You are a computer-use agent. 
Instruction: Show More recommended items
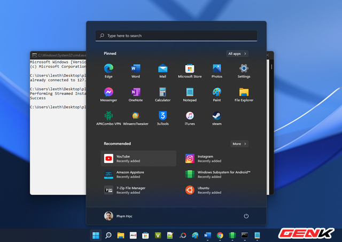[239, 144]
